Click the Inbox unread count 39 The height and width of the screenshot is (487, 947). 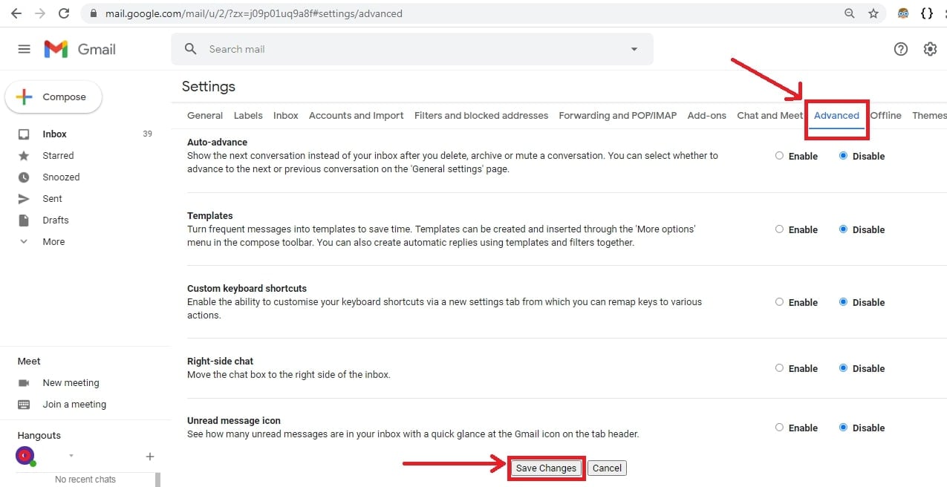coord(147,134)
